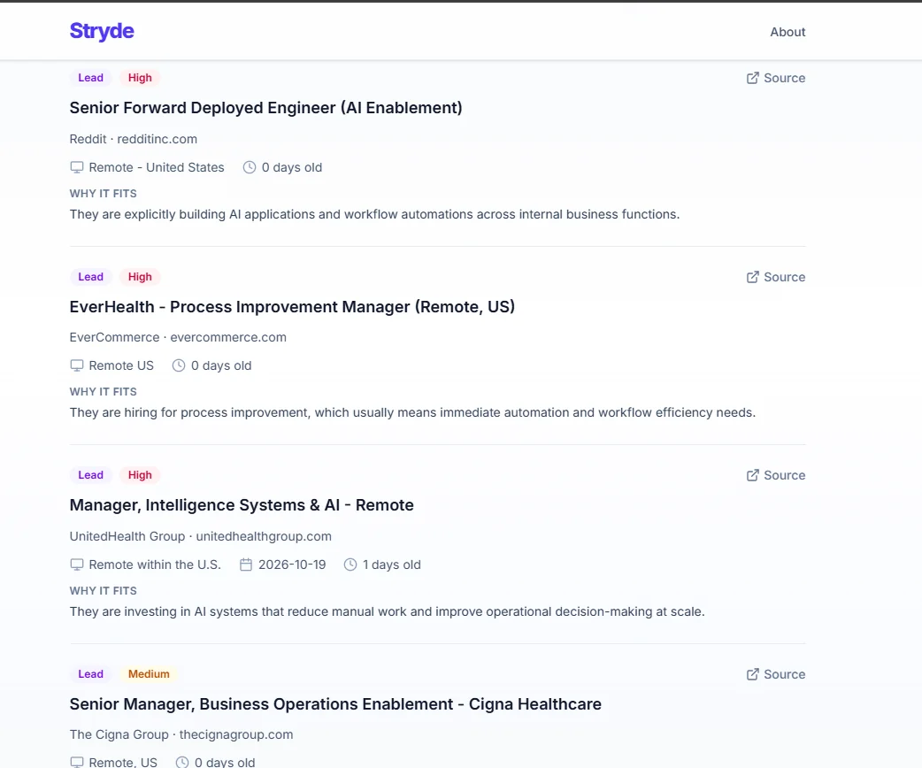Viewport: 922px width, 768px height.
Task: Click Remote within the U.S. location text
Action: click(x=155, y=564)
